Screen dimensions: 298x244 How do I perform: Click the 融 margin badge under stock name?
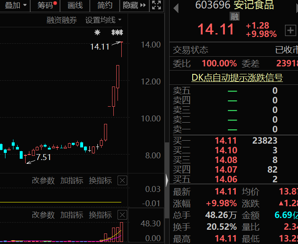pos(234,16)
